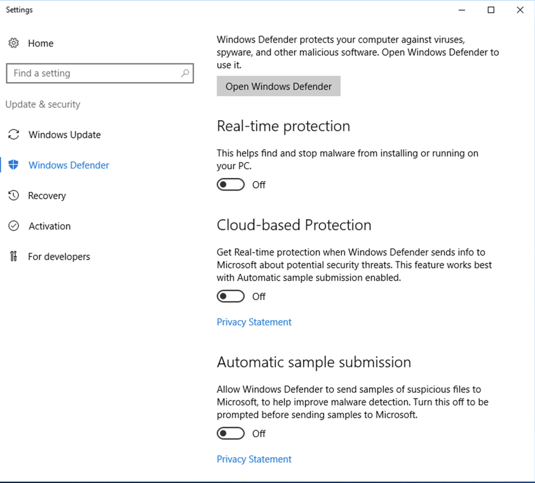Go to the Recovery section
The width and height of the screenshot is (535, 483).
[47, 196]
